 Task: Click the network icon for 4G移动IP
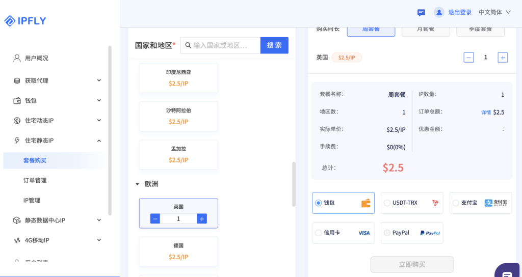[x=17, y=240]
